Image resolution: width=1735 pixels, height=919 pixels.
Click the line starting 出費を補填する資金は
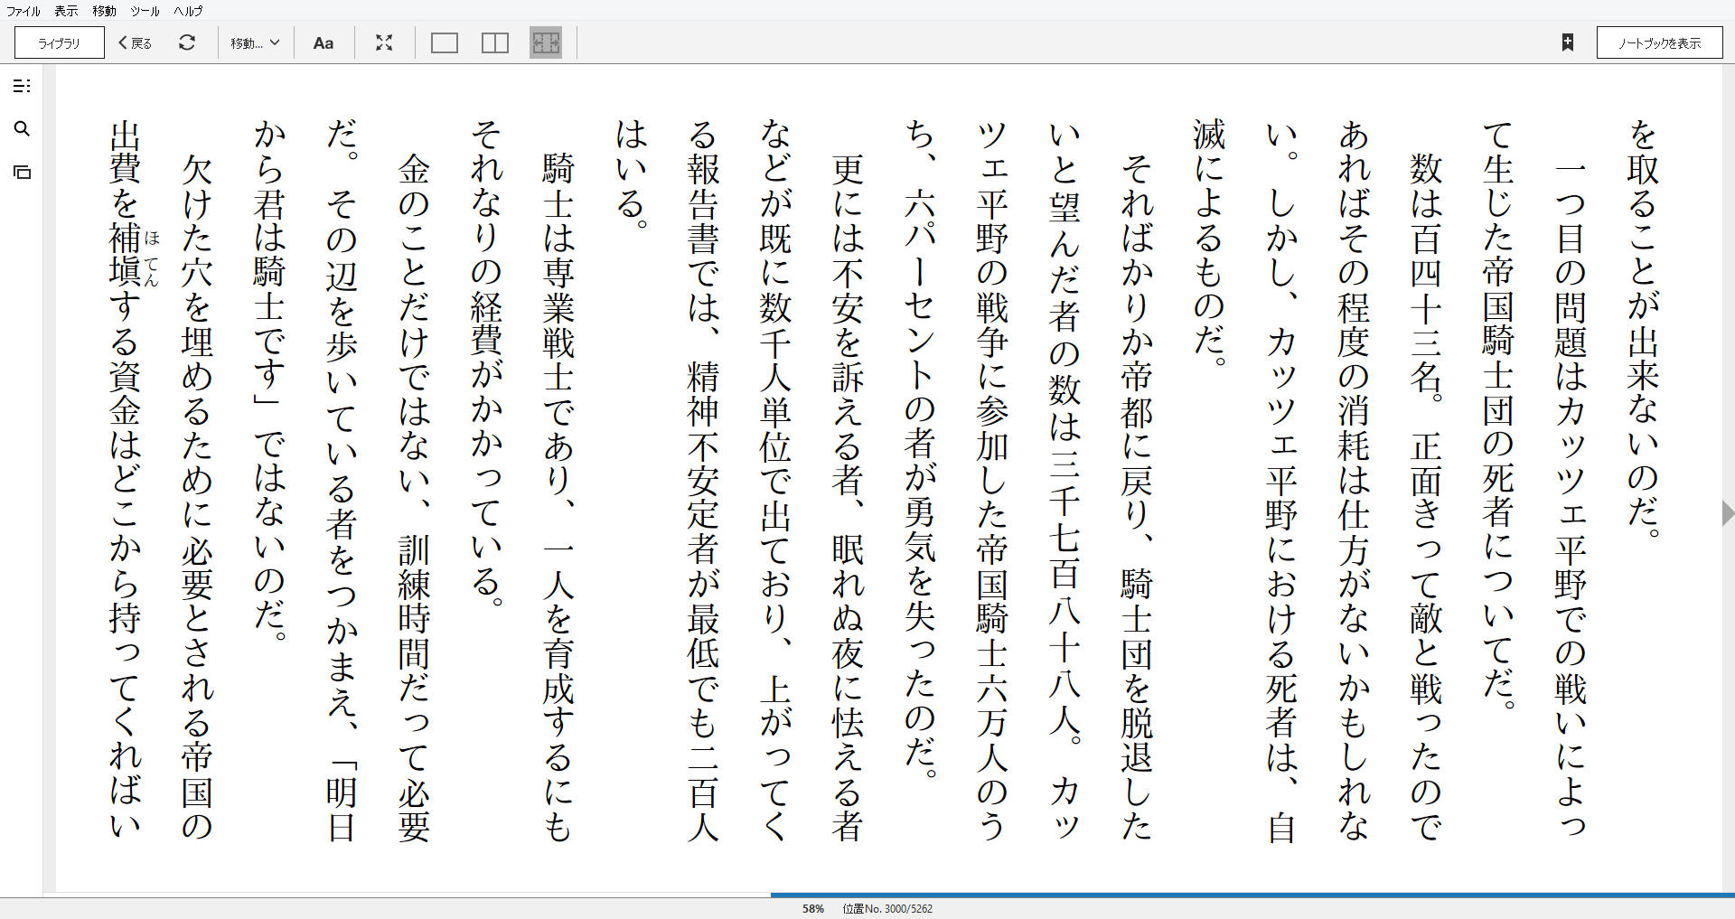(x=125, y=480)
